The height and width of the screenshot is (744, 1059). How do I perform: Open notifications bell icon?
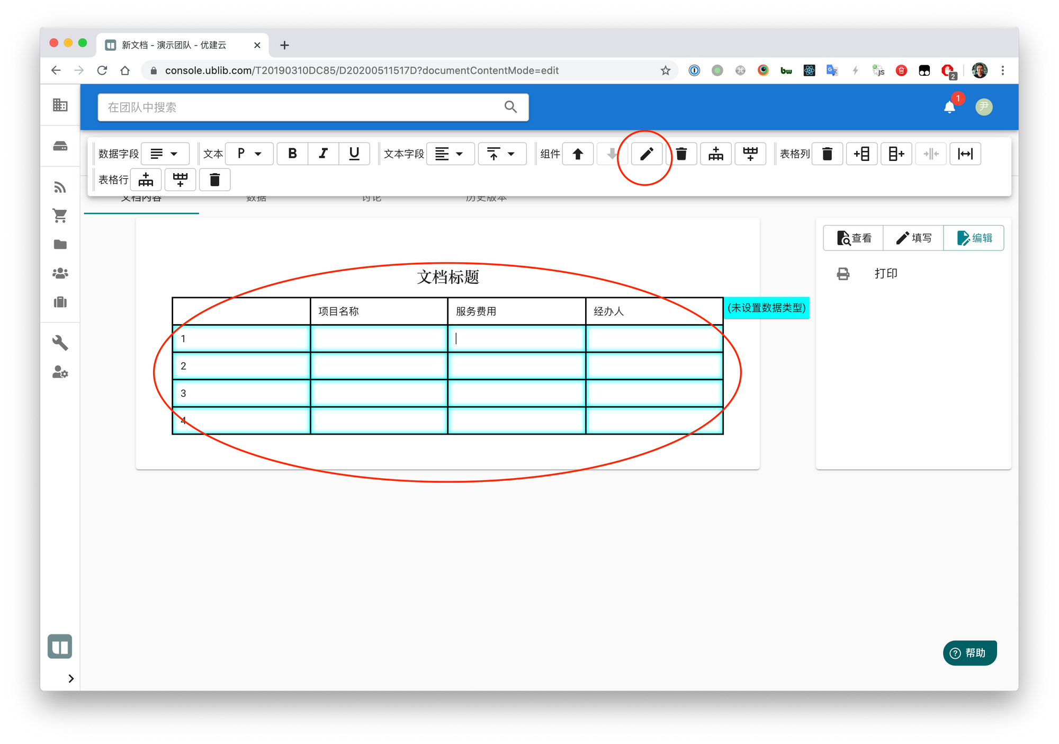(949, 107)
